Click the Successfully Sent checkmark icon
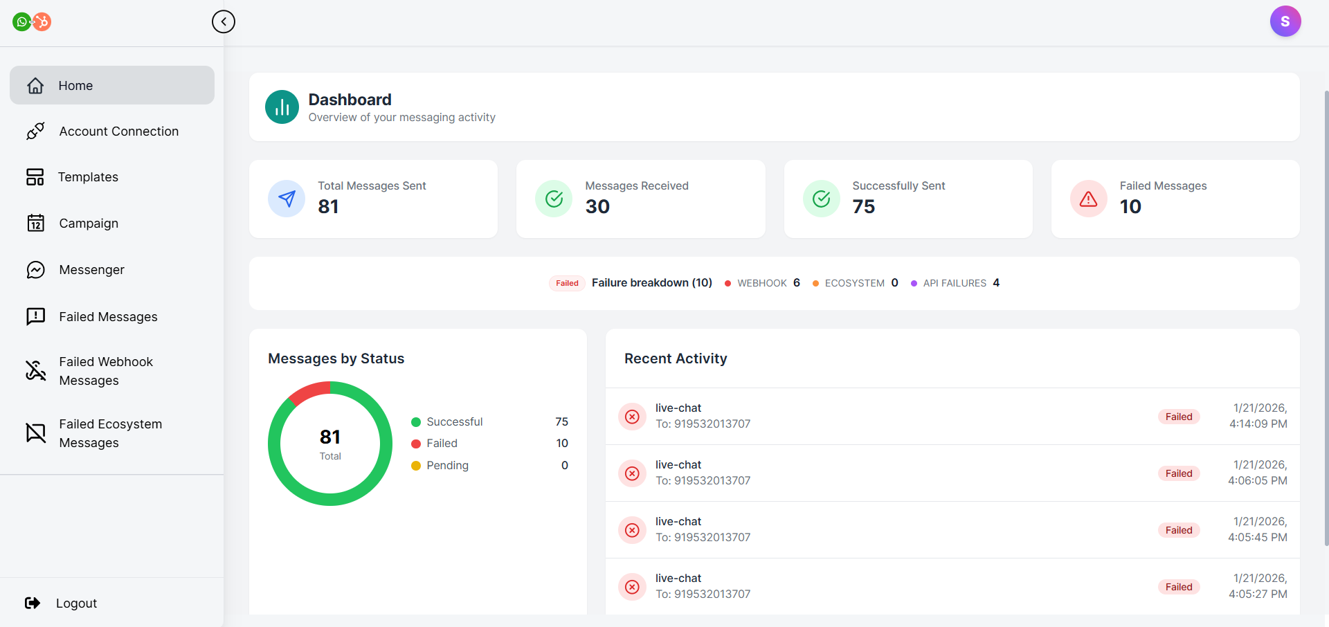The image size is (1329, 627). [821, 199]
